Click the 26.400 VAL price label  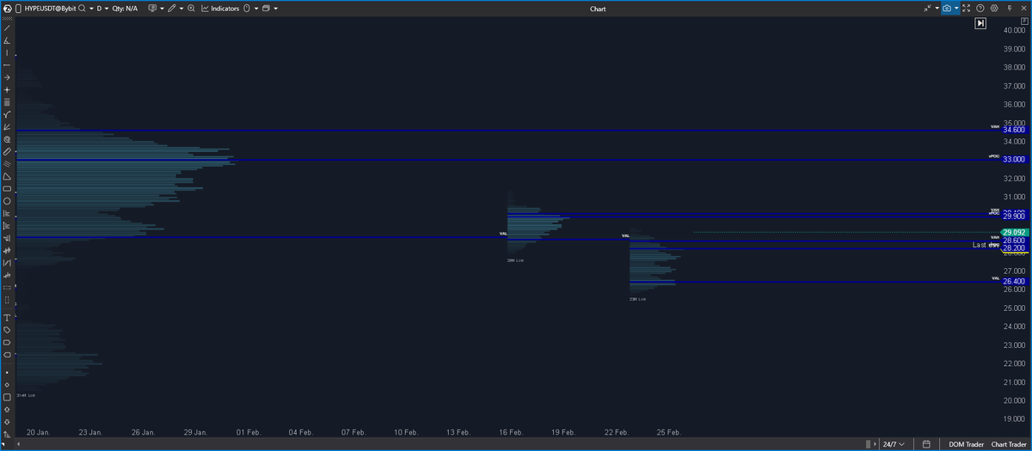tap(1015, 282)
